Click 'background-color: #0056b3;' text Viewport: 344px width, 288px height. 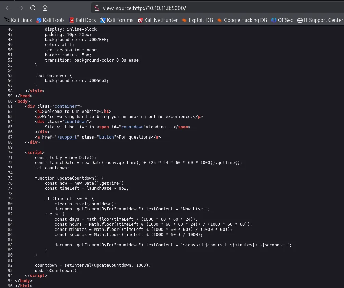click(77, 80)
